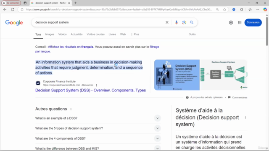
Task: Open 'Decision Support System (DSS) - Overview' result
Action: point(91,90)
